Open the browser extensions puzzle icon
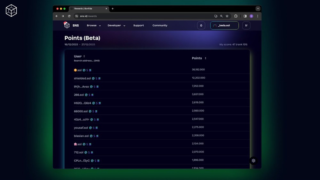The height and width of the screenshot is (180, 320). (236, 16)
